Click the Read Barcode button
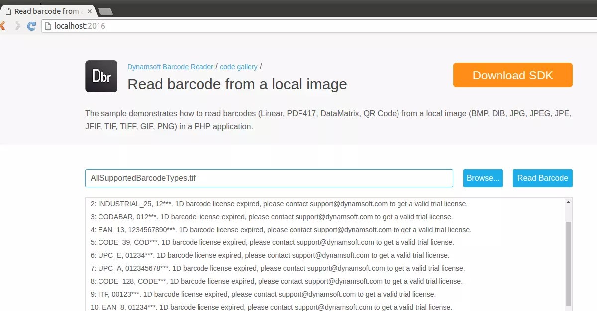597x311 pixels. pos(542,178)
